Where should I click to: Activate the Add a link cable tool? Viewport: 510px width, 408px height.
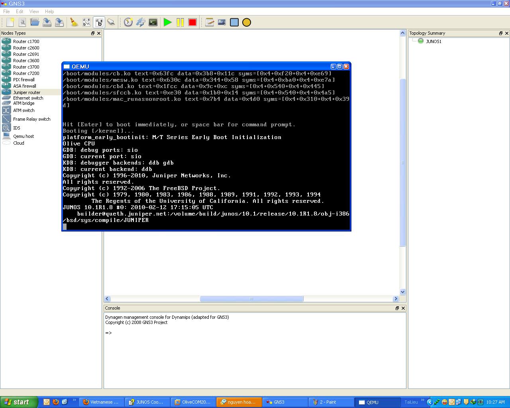pyautogui.click(x=111, y=22)
